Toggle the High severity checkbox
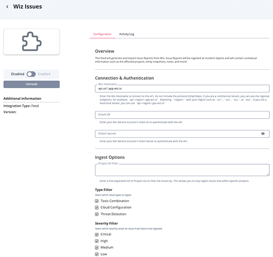This screenshot has width=273, height=257. [x=97, y=241]
